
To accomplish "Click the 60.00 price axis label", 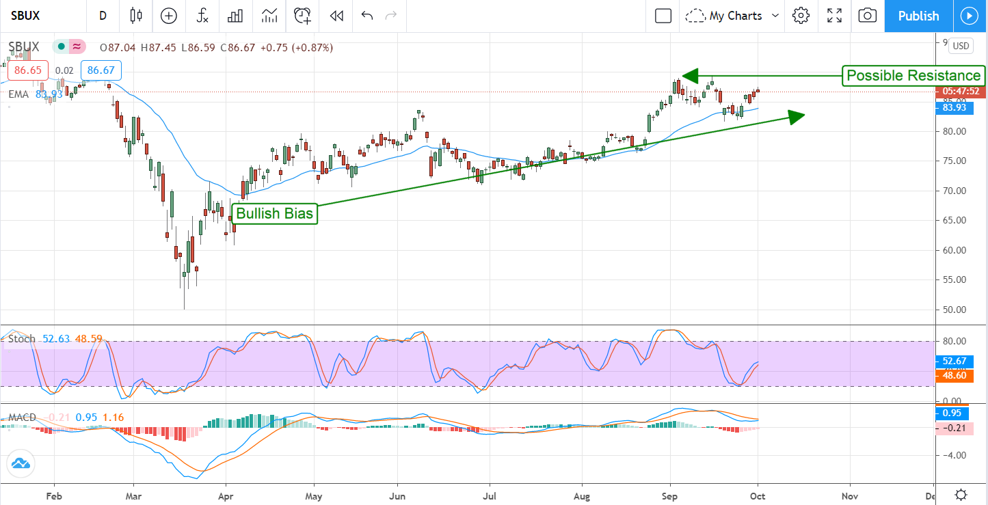I will [954, 250].
